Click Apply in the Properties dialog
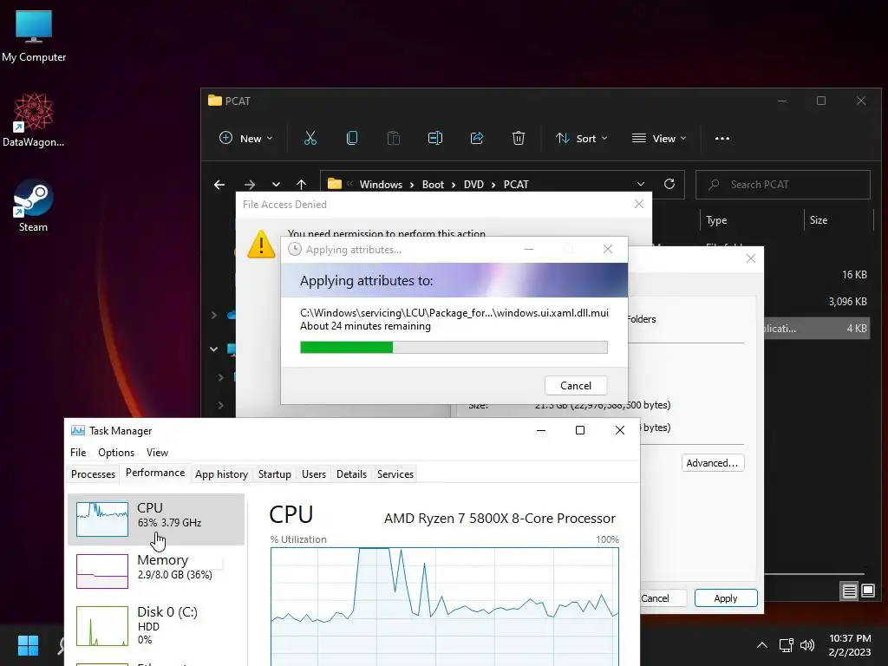 726,598
